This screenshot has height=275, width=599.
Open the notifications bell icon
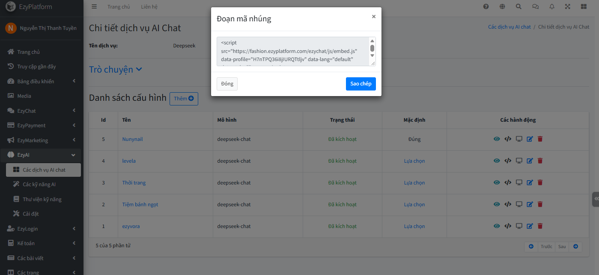pos(552,6)
